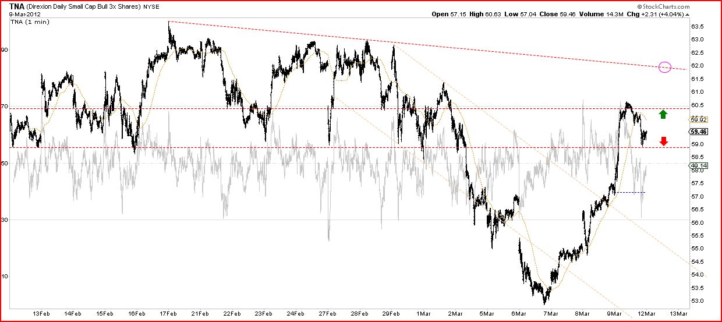Screen dimensions: 722x322
Task: Click the 9-Mar-2012 date label
Action: tap(24, 14)
